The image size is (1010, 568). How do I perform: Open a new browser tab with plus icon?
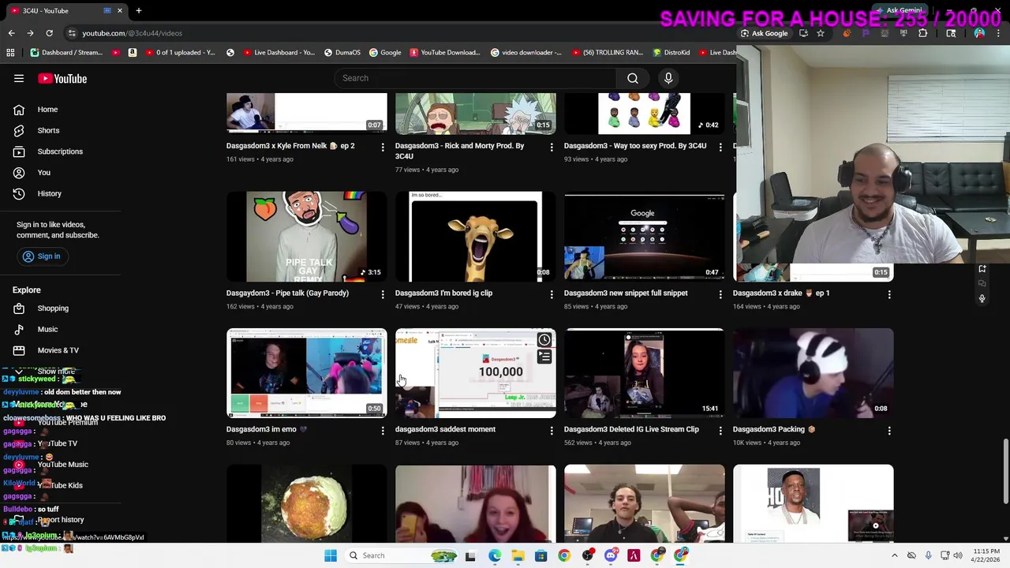[138, 10]
